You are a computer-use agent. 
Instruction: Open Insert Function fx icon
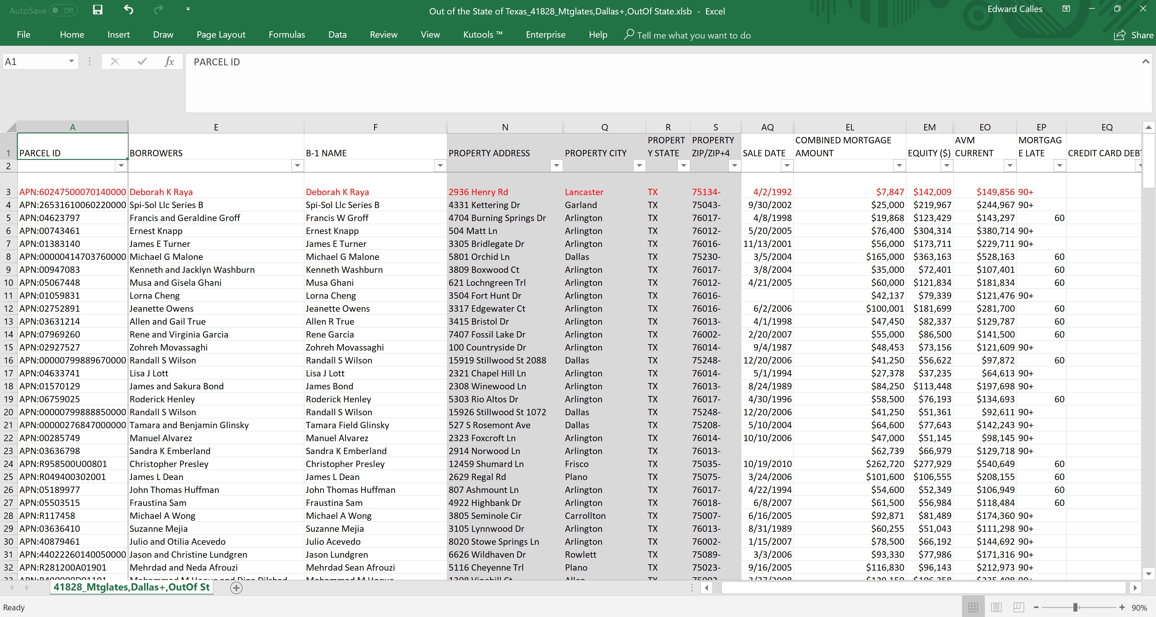pos(169,61)
